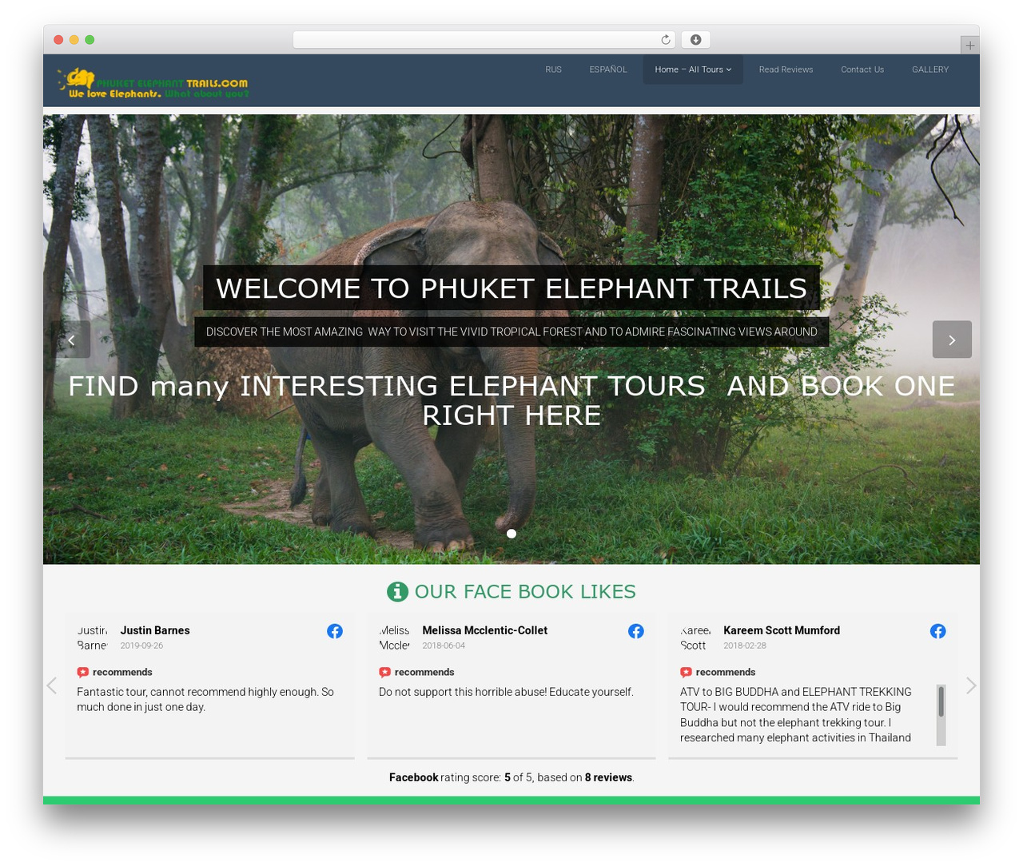Open Facebook icon on Melissa Mcclentic-Collet review
Viewport: 1023px width, 866px height.
click(x=636, y=631)
